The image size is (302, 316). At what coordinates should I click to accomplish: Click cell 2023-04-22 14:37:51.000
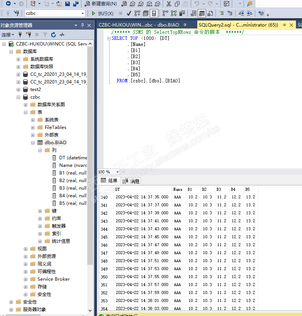[142, 261]
